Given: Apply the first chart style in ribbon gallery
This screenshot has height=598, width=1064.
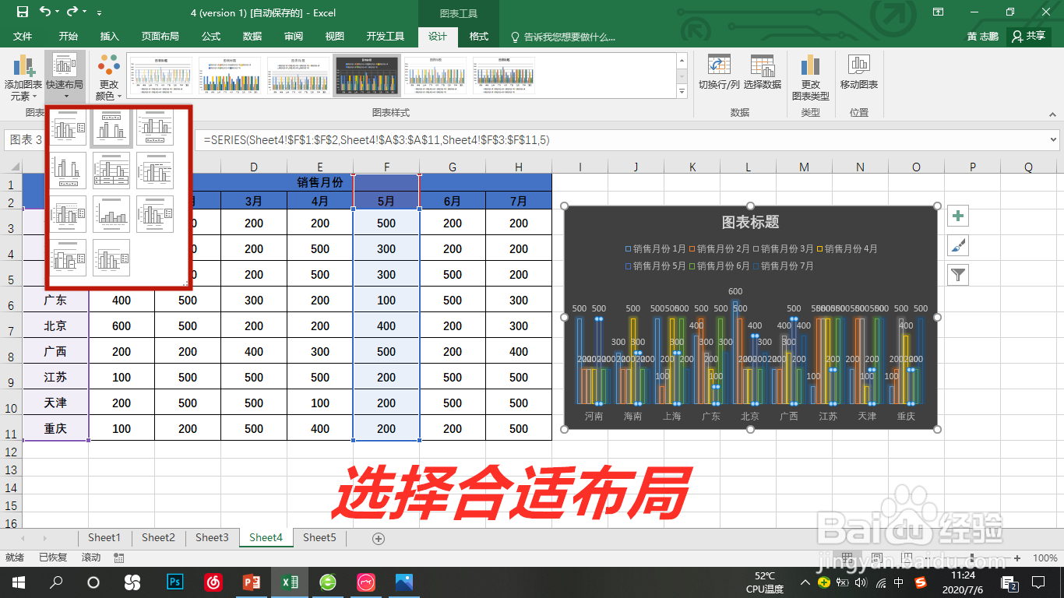Looking at the screenshot, I should (x=160, y=76).
